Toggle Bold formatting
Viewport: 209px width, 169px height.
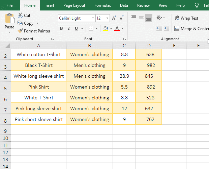tap(61, 28)
